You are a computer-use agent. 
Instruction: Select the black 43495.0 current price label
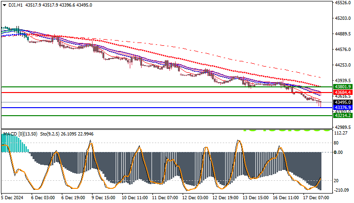point(343,102)
